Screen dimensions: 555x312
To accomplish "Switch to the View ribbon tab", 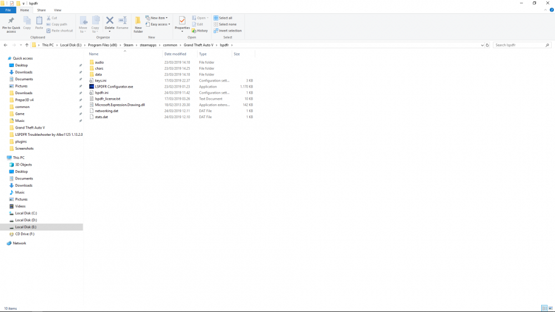I will [57, 10].
